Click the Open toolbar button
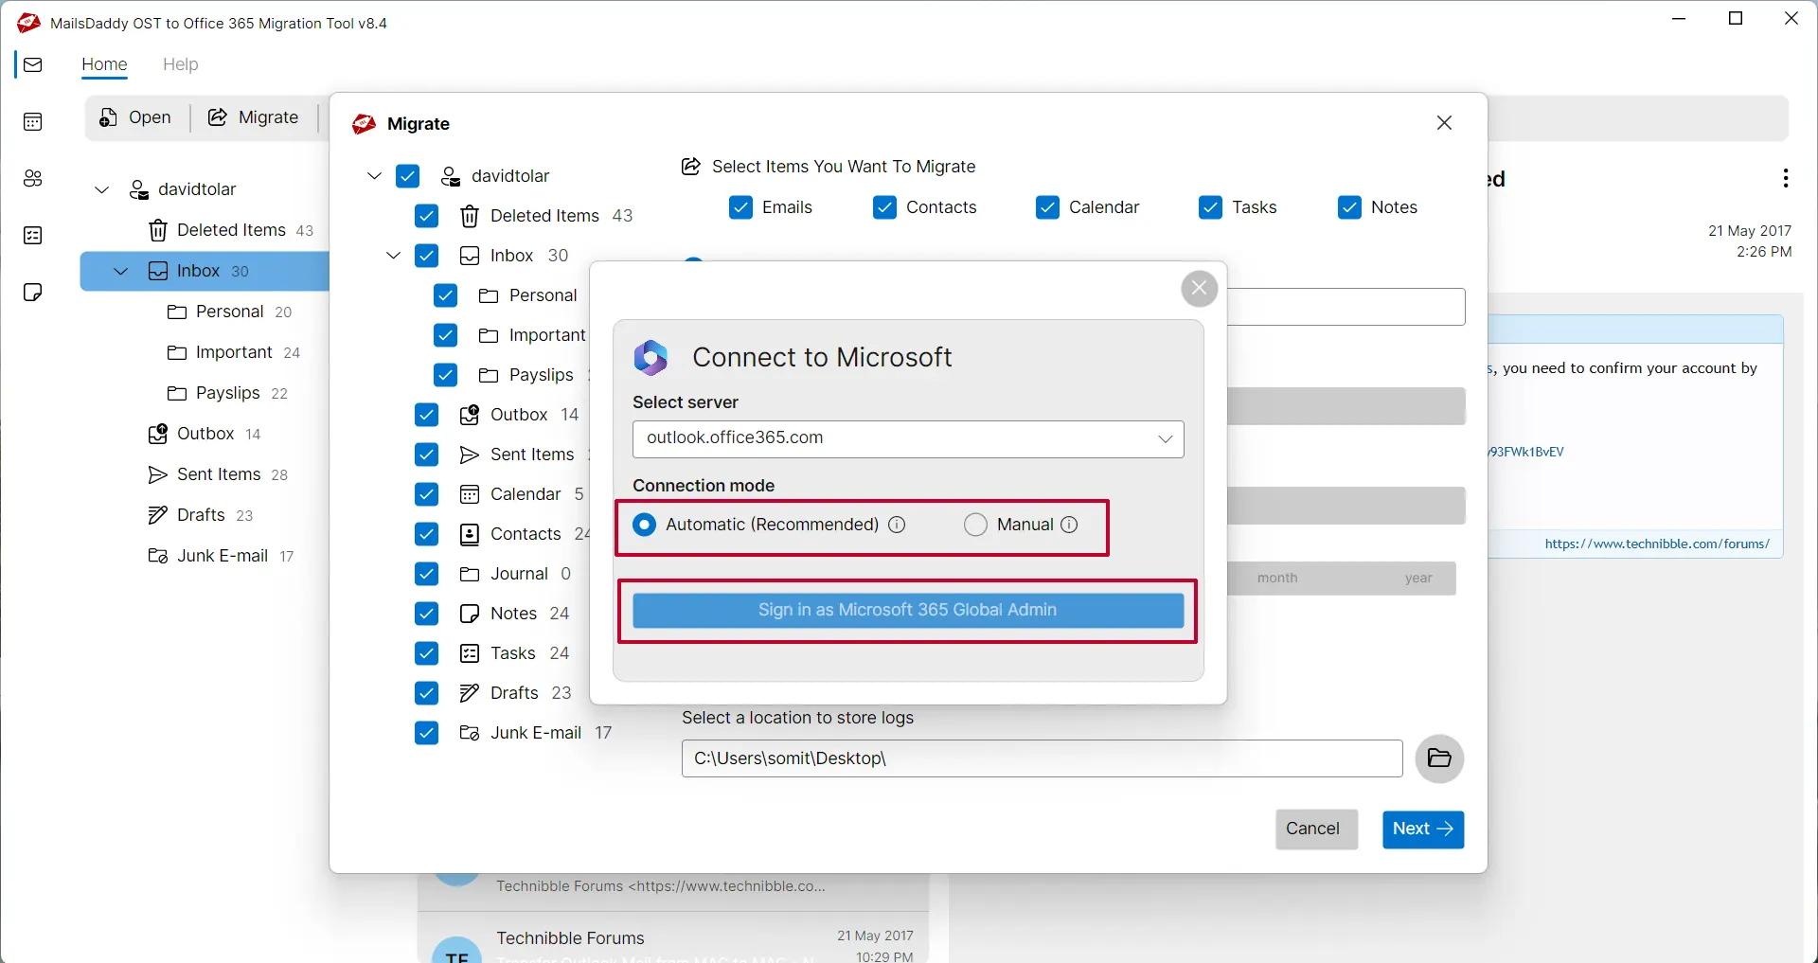1818x963 pixels. click(x=135, y=117)
